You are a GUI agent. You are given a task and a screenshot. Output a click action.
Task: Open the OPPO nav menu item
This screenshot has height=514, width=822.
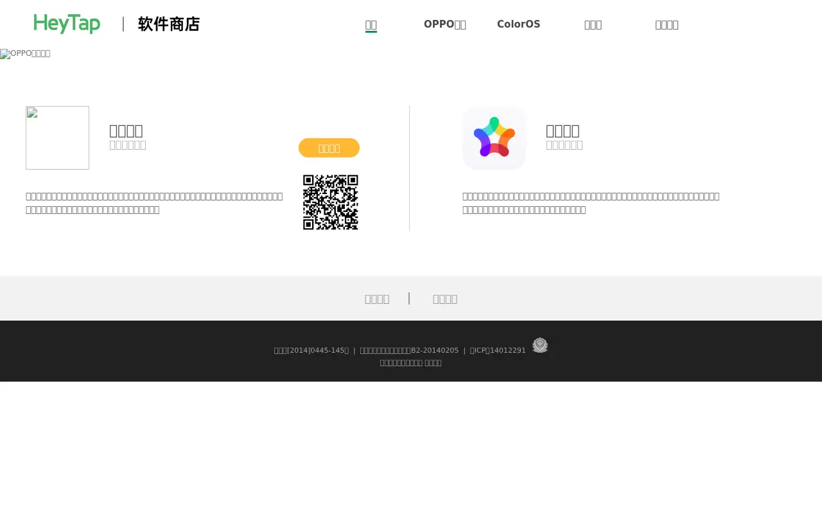click(445, 24)
